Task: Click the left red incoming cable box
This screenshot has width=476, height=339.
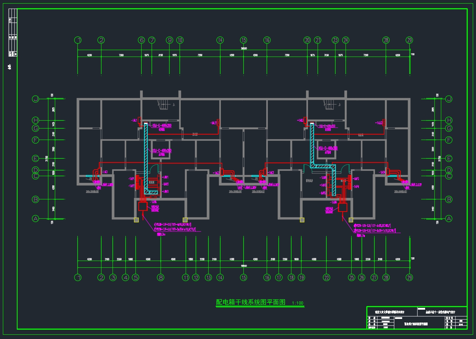Action: tap(143, 207)
